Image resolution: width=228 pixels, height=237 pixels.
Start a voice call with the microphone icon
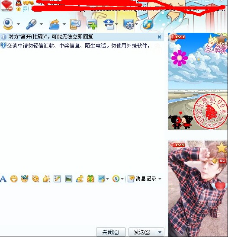click(x=31, y=24)
